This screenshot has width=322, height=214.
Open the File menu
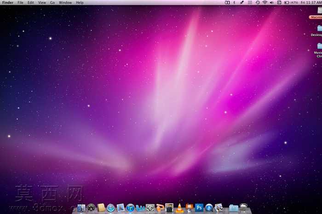[20, 2]
